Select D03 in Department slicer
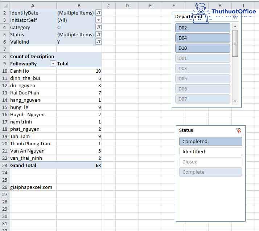 coord(203,68)
